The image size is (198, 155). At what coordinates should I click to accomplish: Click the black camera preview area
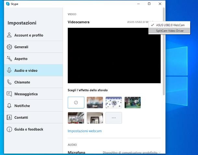[x=114, y=56]
